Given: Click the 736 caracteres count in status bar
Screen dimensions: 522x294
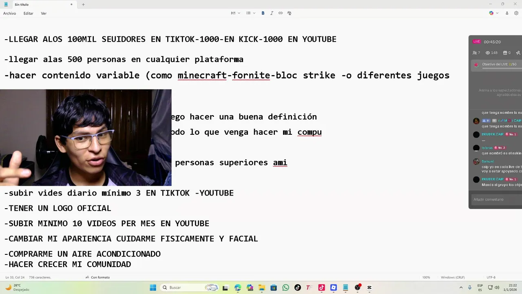Looking at the screenshot, I should [x=40, y=277].
